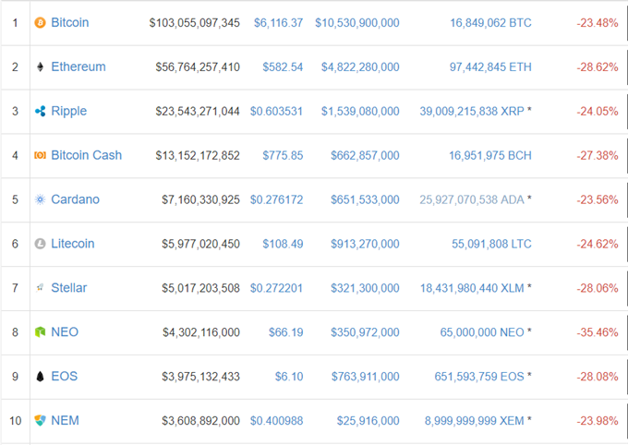
Task: Open the Litecoin coin page link
Action: 73,244
